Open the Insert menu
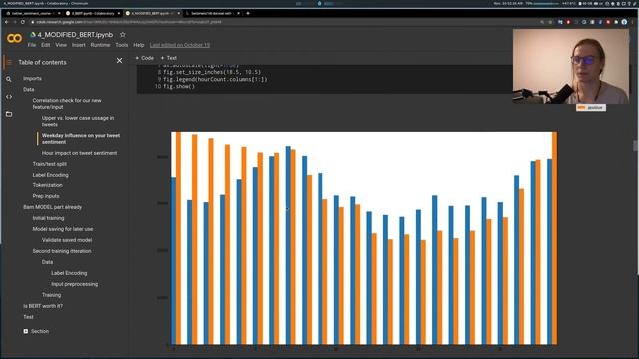This screenshot has width=639, height=359. click(78, 45)
